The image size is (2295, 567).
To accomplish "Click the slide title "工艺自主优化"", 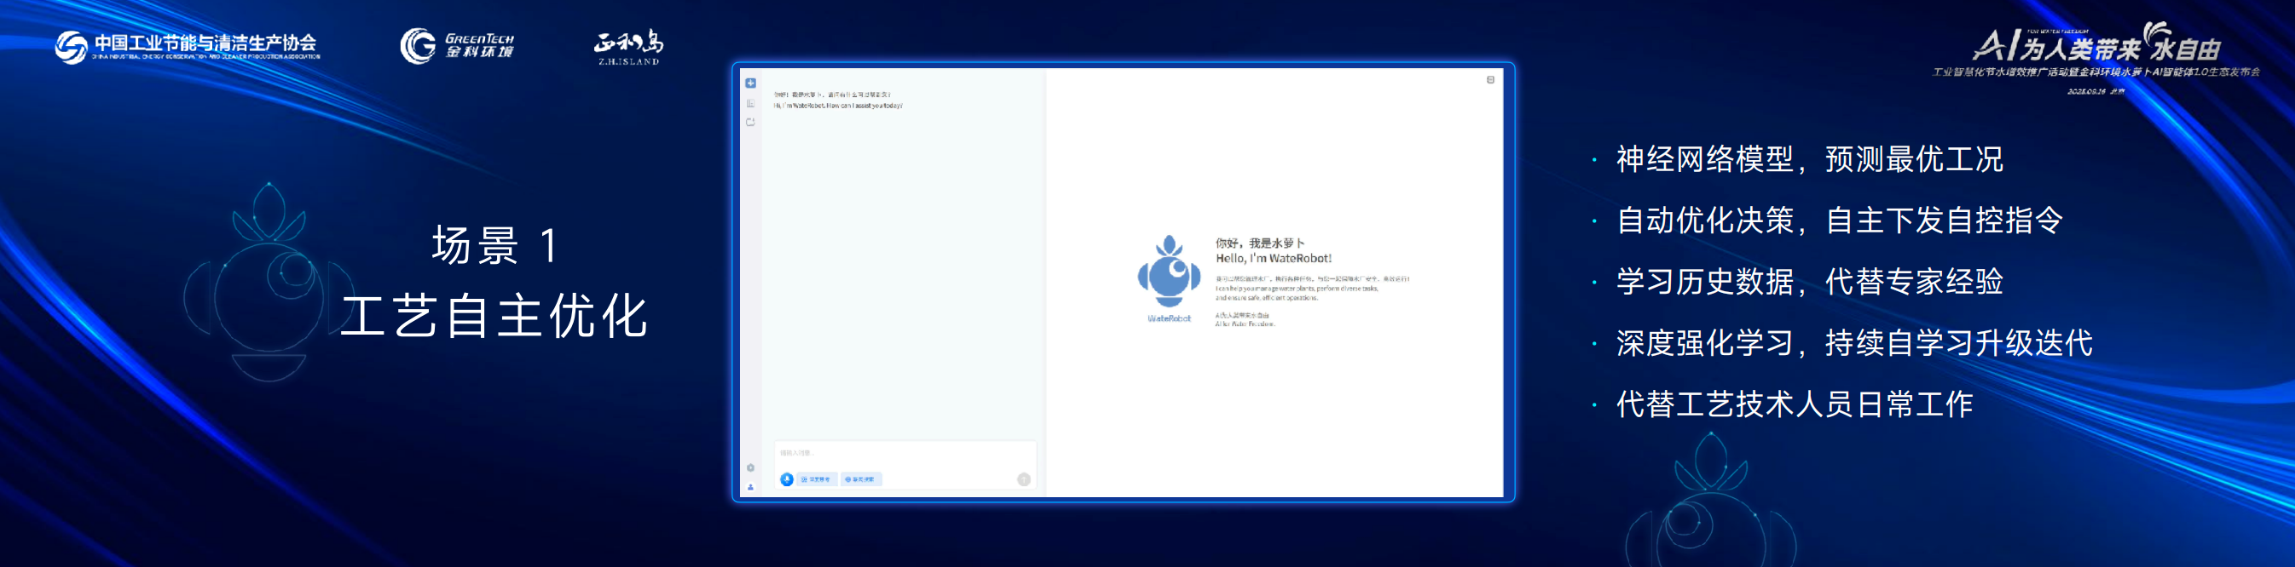I will pos(494,316).
